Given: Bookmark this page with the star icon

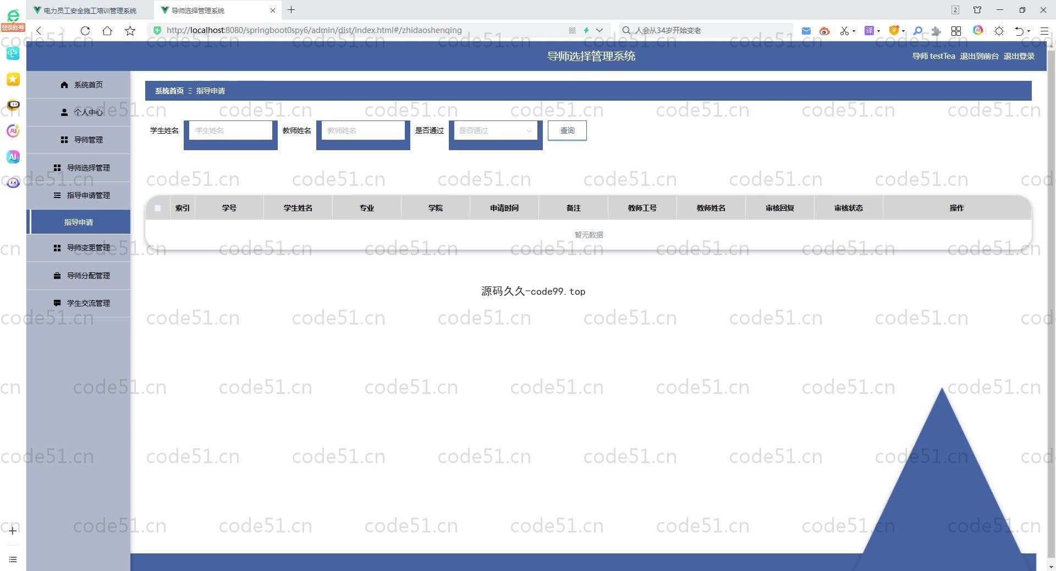Looking at the screenshot, I should click(130, 31).
